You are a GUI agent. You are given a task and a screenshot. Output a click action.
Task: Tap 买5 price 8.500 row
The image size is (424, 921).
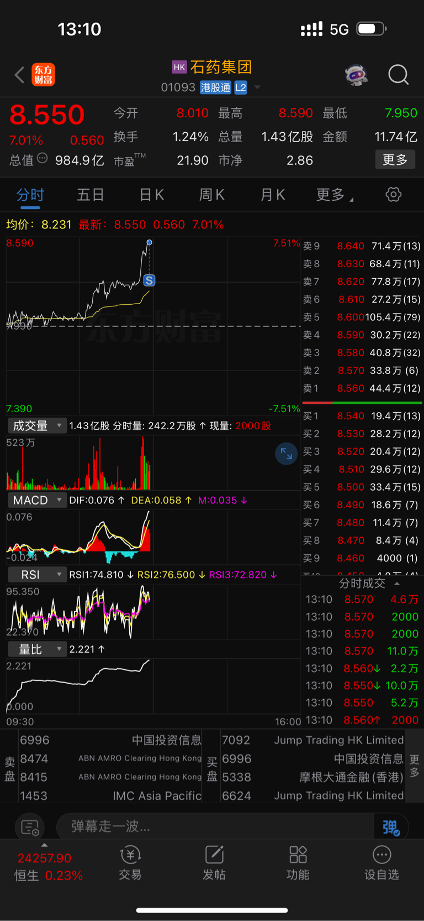(x=362, y=487)
